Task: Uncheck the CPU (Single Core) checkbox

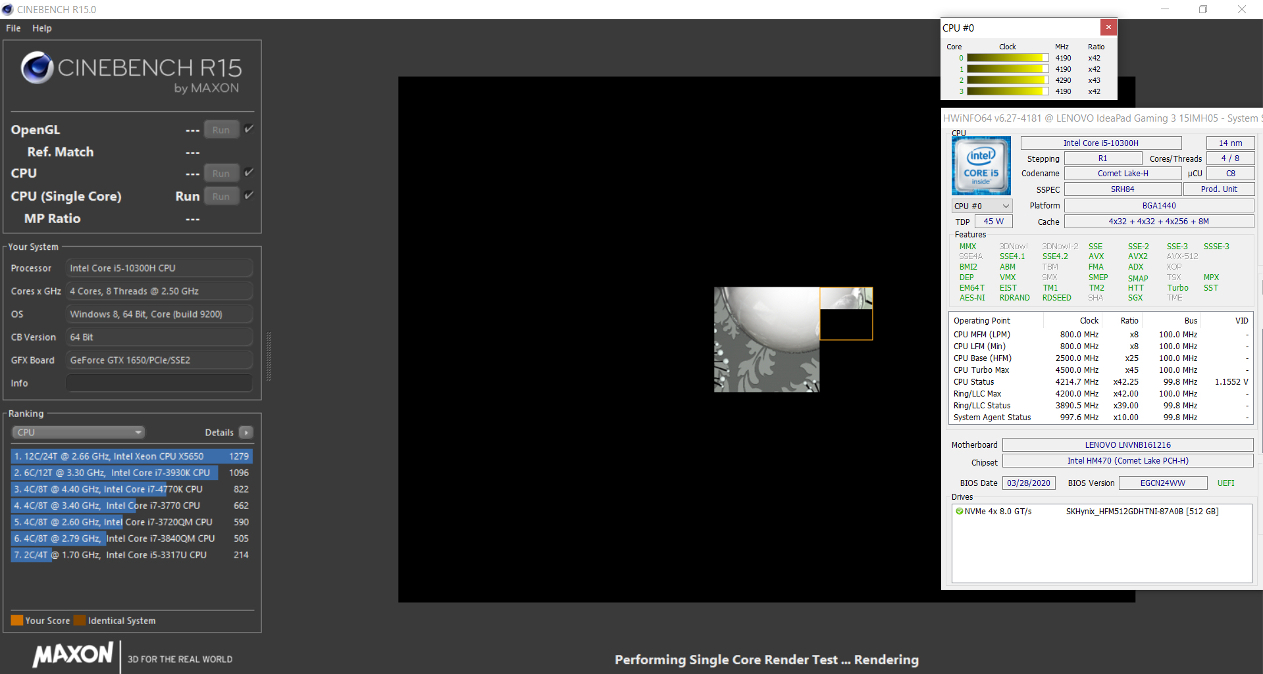Action: [x=249, y=196]
